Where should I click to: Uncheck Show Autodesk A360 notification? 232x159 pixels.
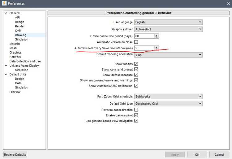(136, 86)
